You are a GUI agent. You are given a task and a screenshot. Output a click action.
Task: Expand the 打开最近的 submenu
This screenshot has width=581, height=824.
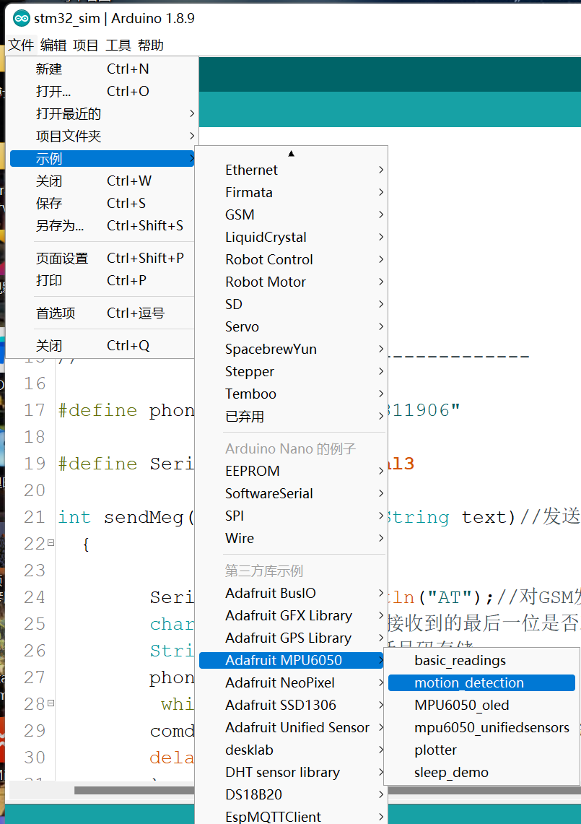pyautogui.click(x=102, y=113)
